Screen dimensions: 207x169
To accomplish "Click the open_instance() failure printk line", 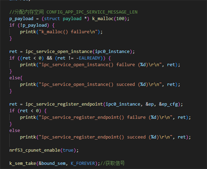I will (100, 65).
